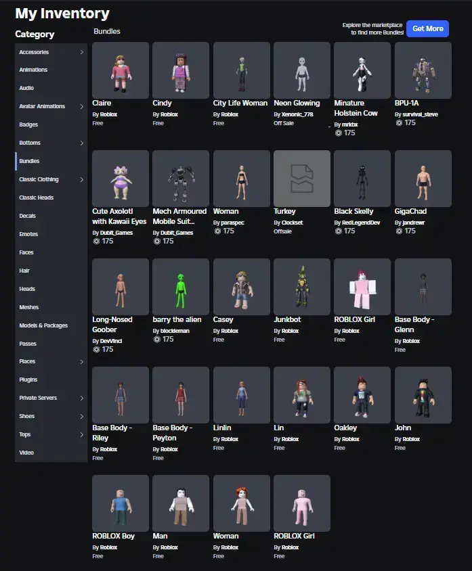View the Minature Holstein Cow bundle image
Screen dimensions: 472x571
362,70
